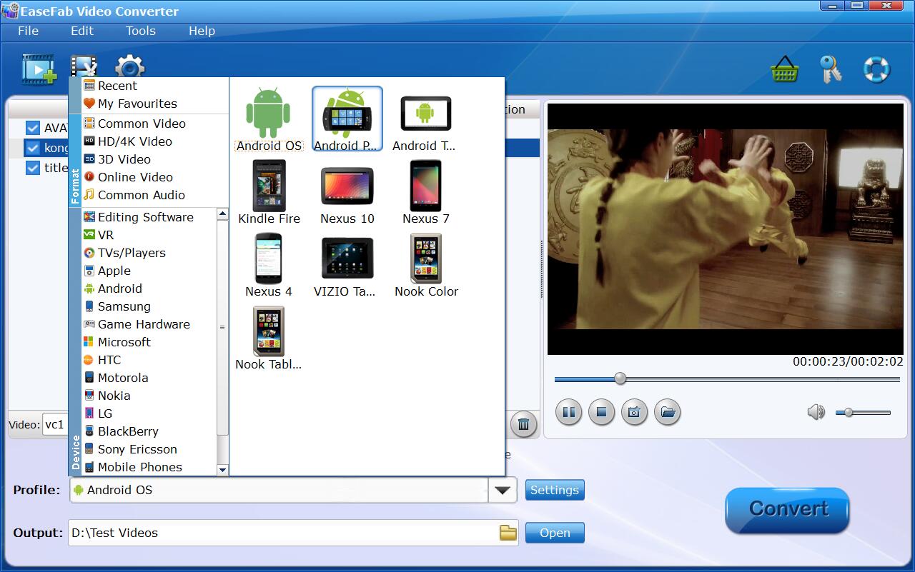
Task: Open the snapshot folder icon
Action: [x=667, y=412]
